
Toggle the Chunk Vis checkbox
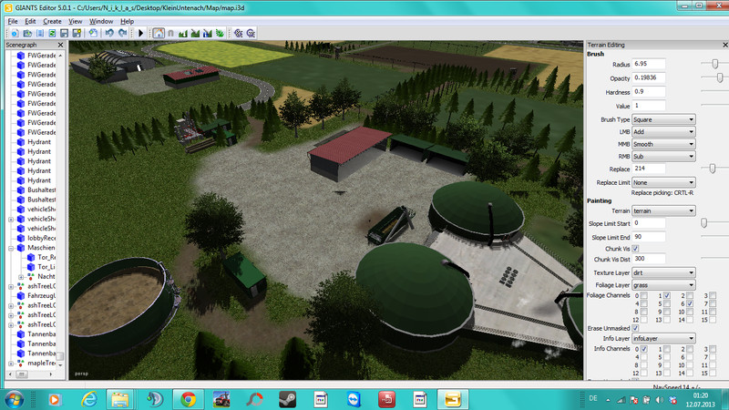point(635,249)
